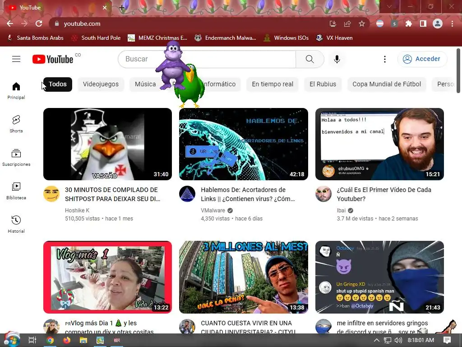Open VX Heaven bookmark
462x347 pixels.
pyautogui.click(x=334, y=38)
